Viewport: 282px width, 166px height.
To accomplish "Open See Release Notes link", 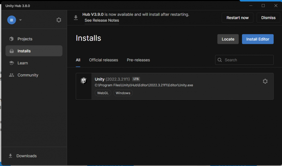I will tap(102, 20).
